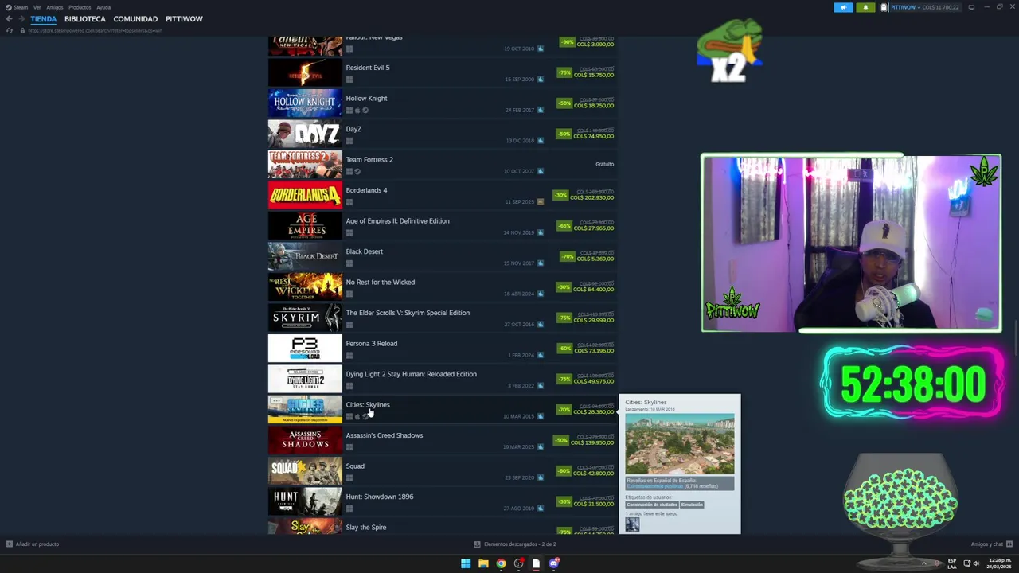Click the Simulación tag in tooltip
This screenshot has height=573, width=1019.
pos(692,505)
